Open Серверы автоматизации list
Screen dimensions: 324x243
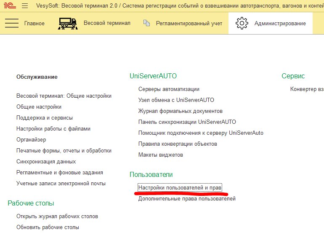pos(169,89)
